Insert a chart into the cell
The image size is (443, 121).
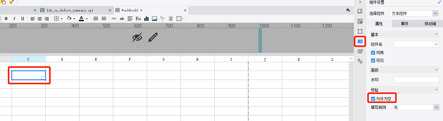tap(146, 19)
